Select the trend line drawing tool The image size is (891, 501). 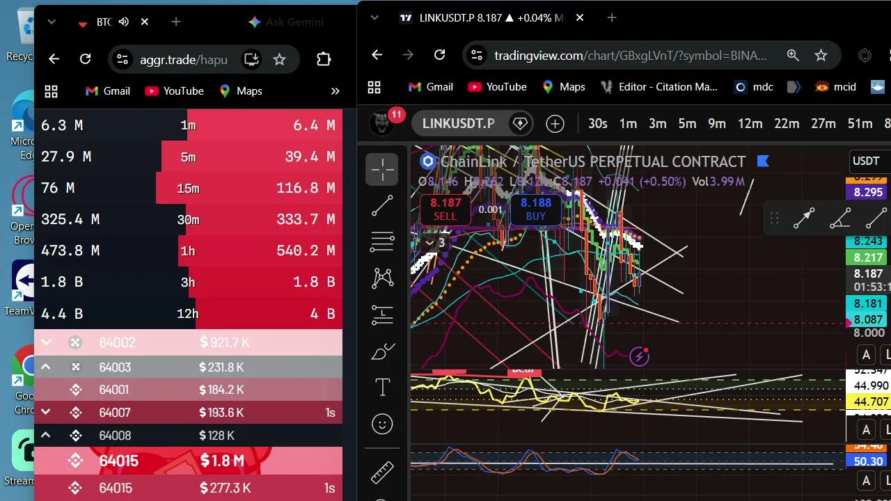pyautogui.click(x=382, y=205)
